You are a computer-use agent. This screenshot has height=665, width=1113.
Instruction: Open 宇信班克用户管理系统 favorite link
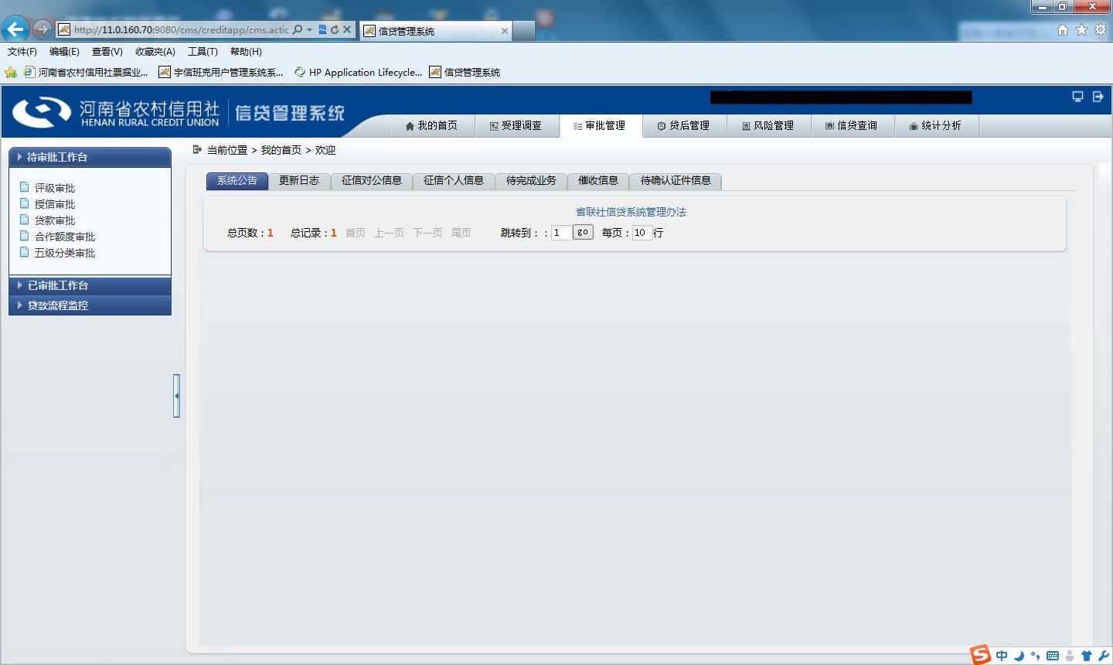coord(220,72)
